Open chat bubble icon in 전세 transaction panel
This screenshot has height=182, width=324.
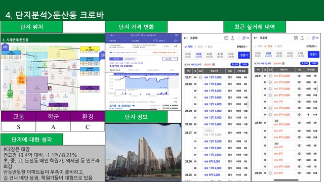(314, 38)
